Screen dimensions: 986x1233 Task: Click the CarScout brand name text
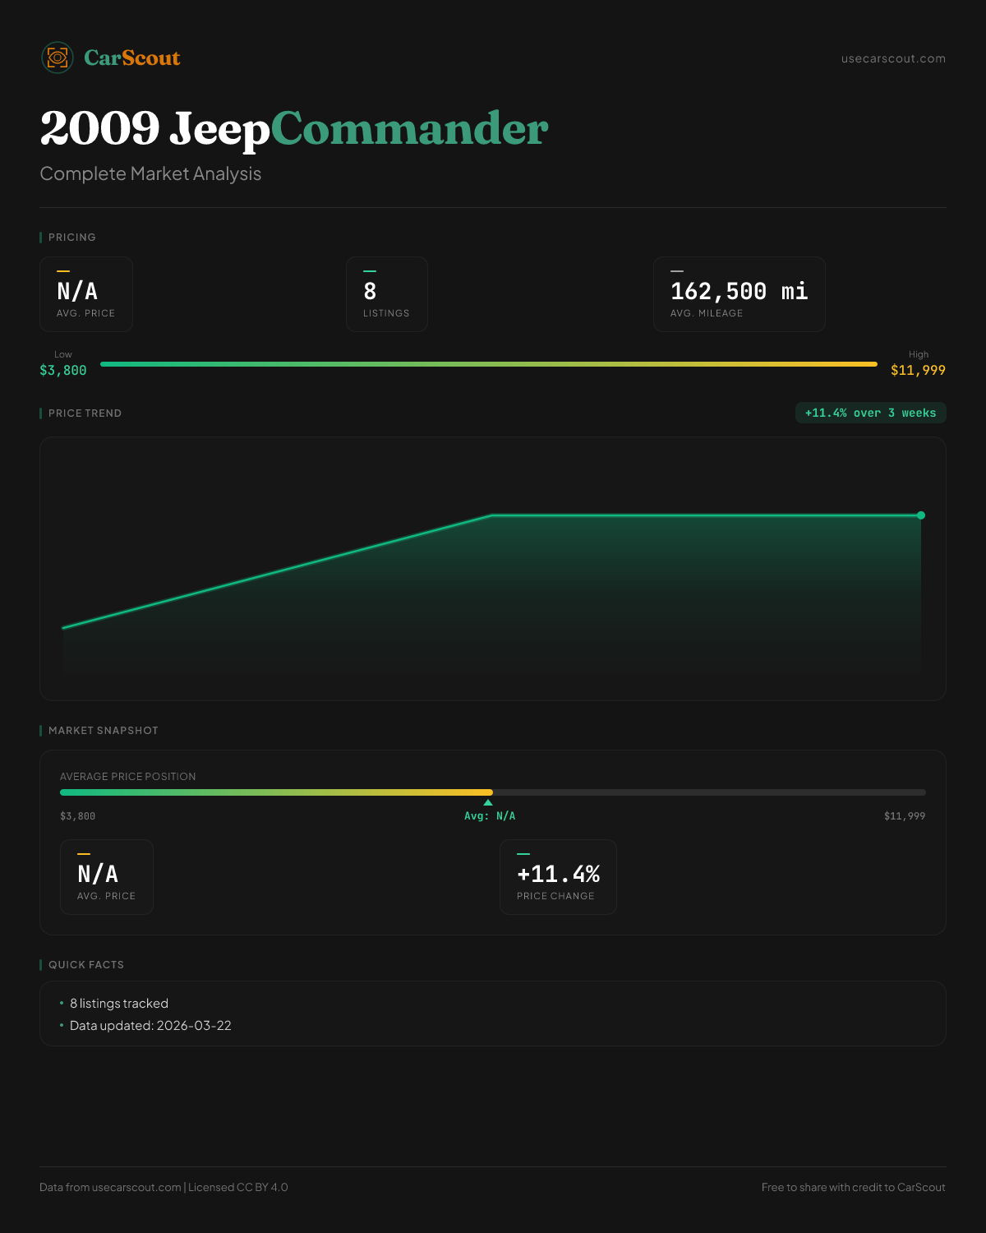(131, 58)
